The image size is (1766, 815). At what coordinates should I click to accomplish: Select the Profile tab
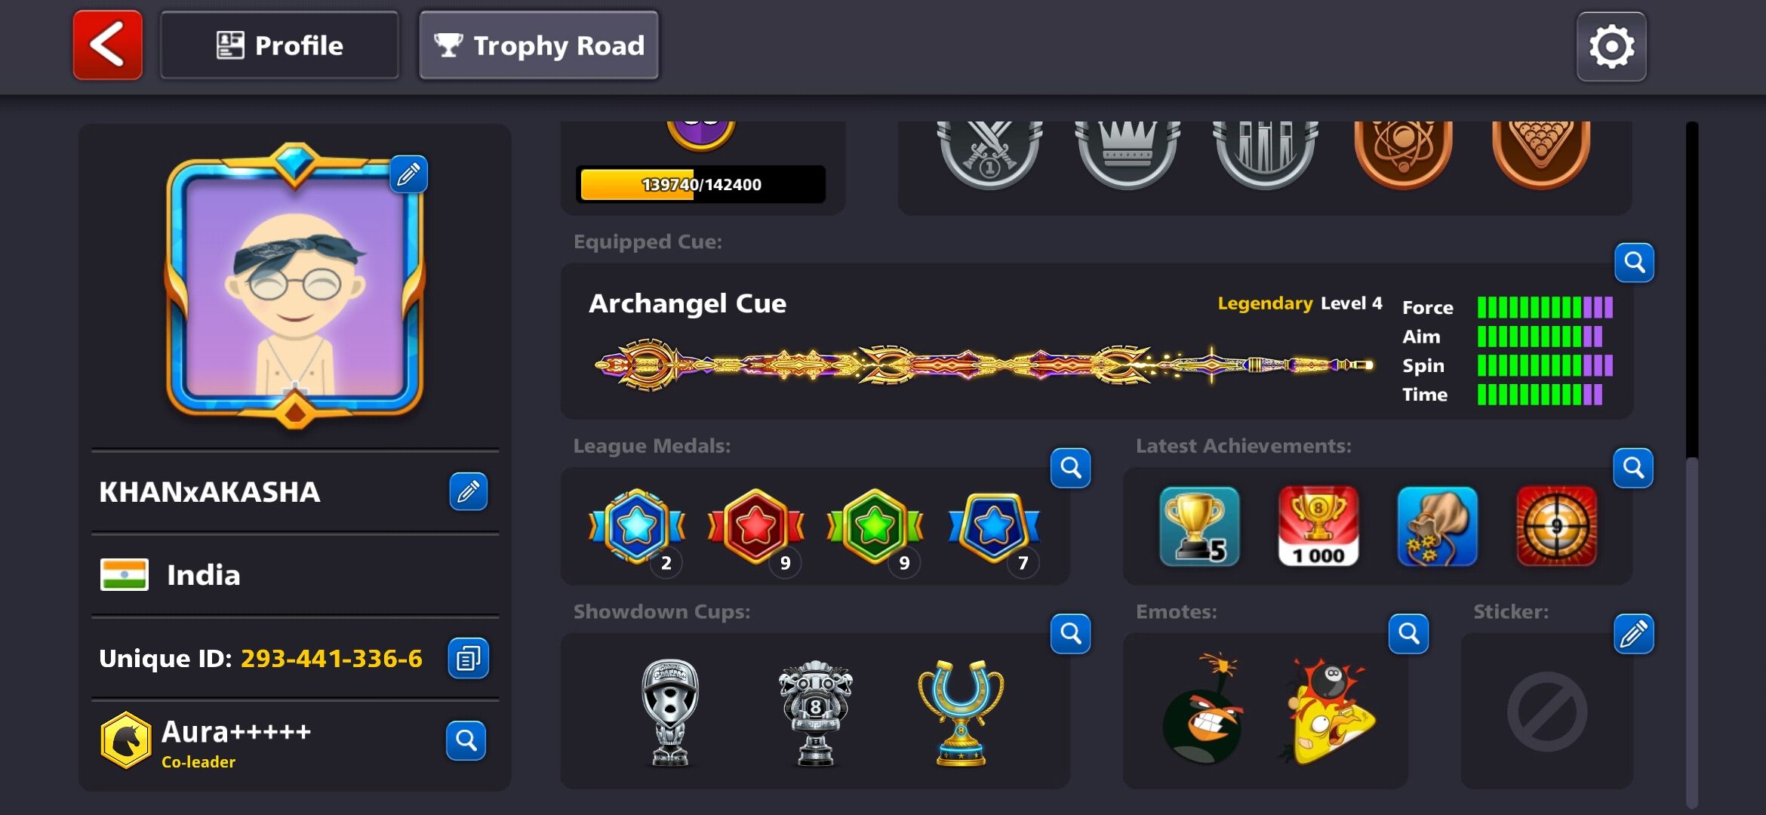point(279,45)
